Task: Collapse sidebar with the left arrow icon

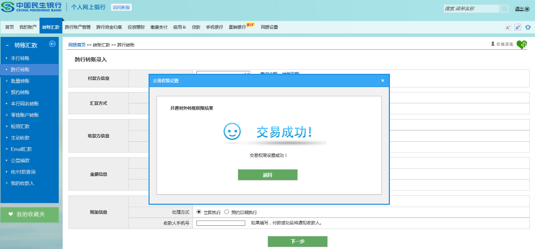Action: 52,44
